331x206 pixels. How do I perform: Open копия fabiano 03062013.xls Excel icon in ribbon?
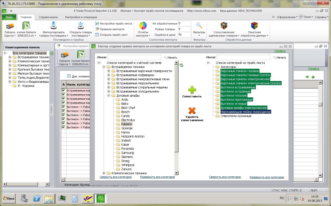(x=27, y=26)
